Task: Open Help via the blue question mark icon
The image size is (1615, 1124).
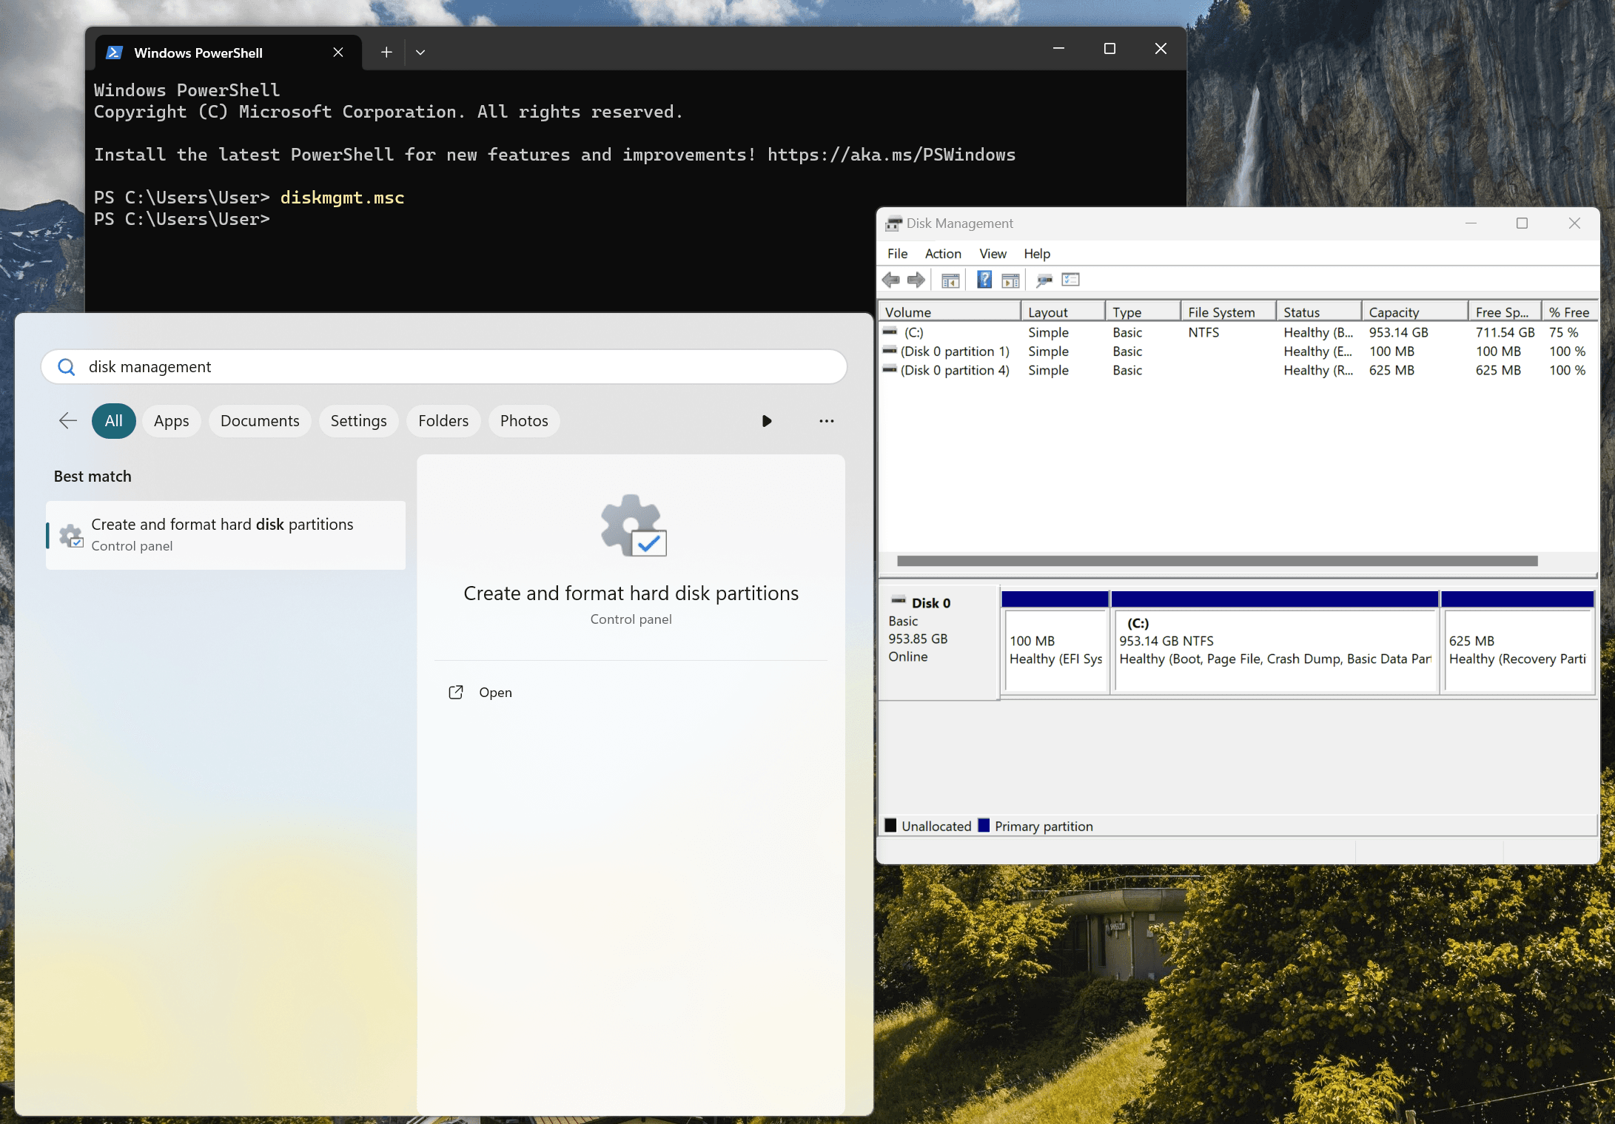Action: click(x=984, y=279)
